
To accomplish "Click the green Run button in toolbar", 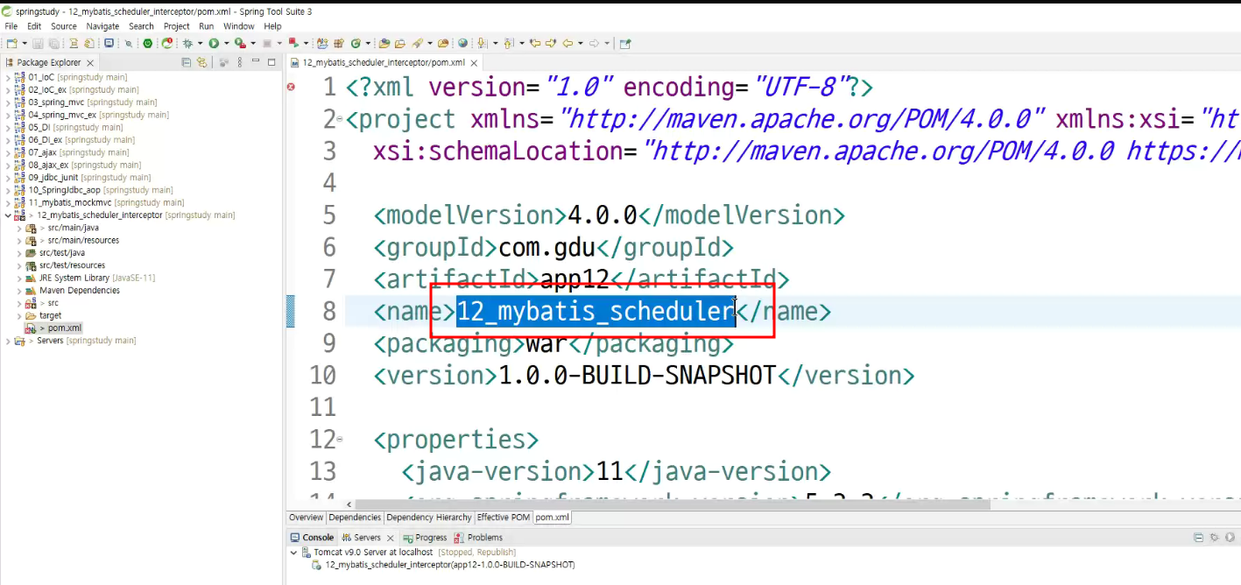I will (214, 43).
